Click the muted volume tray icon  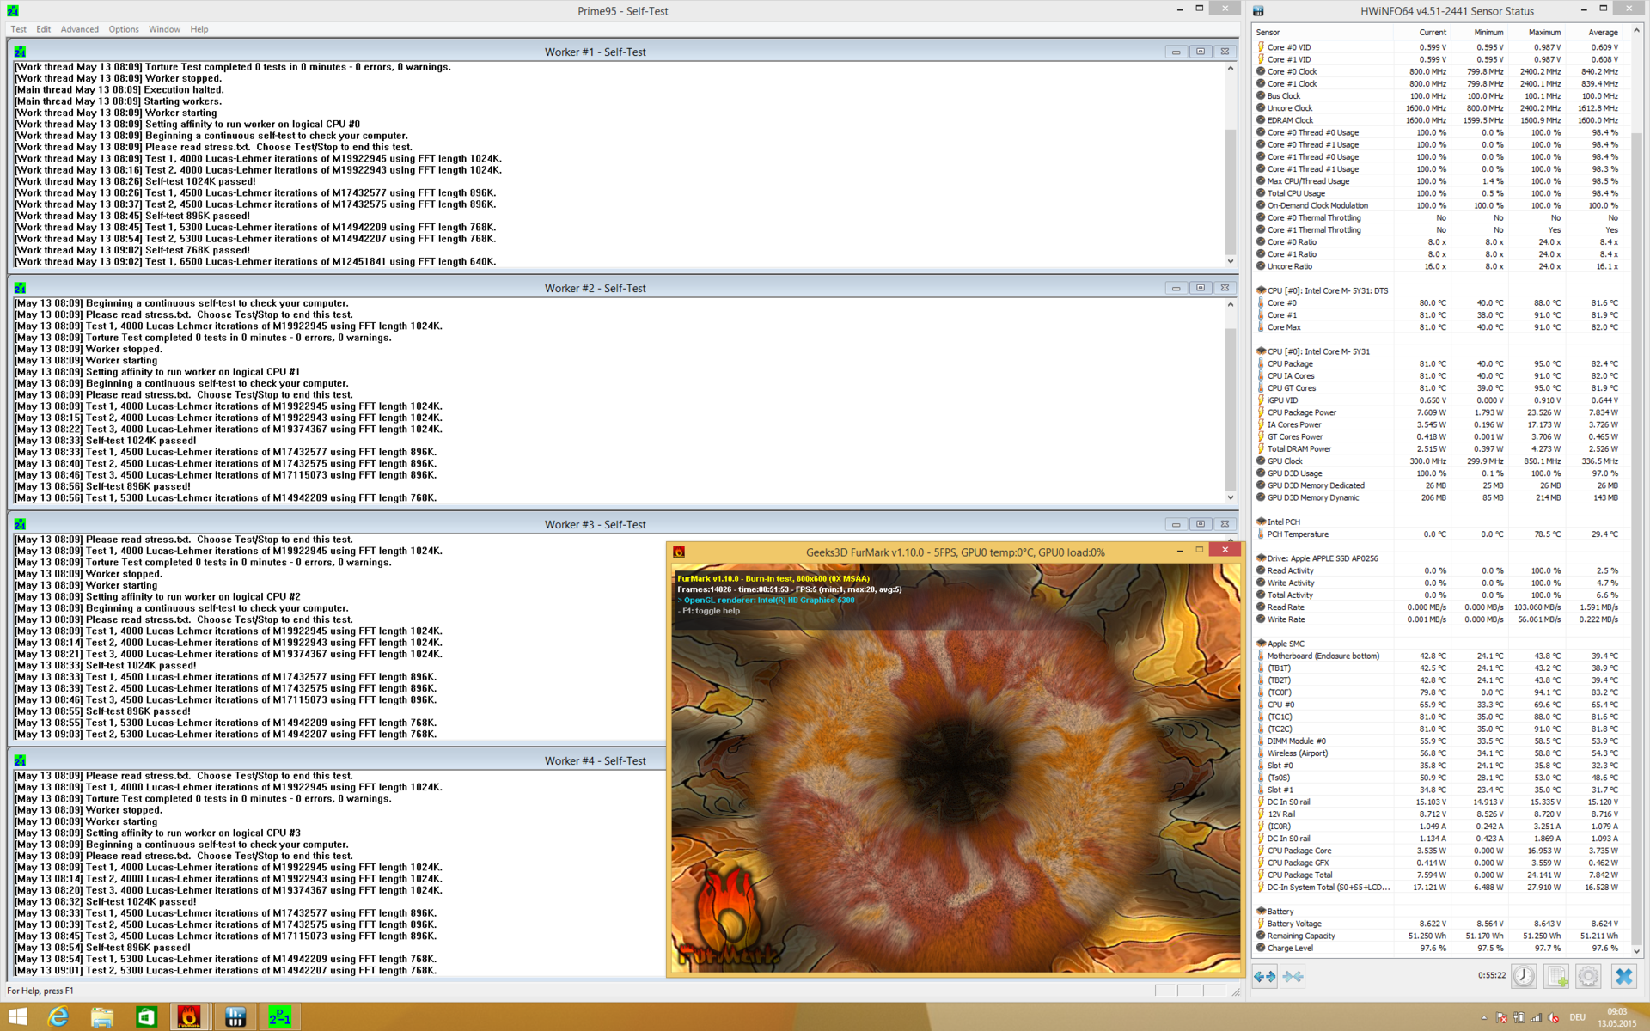click(1553, 1018)
